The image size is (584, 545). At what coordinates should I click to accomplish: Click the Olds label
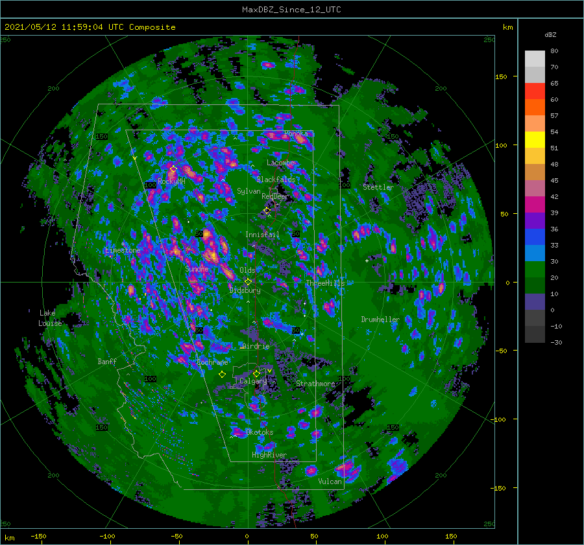pyautogui.click(x=247, y=270)
